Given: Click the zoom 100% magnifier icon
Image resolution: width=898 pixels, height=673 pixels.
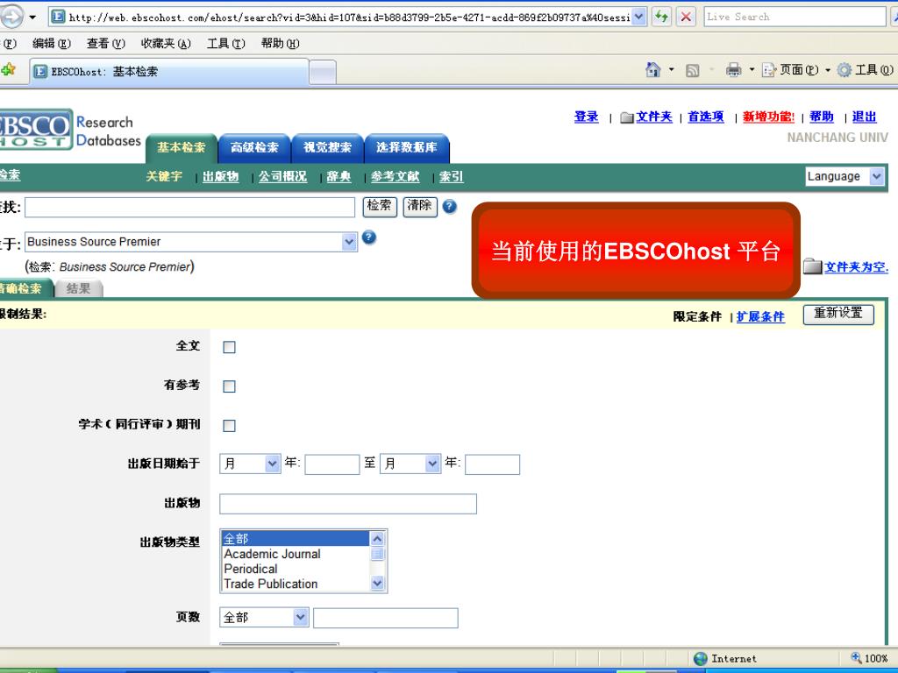Looking at the screenshot, I should coord(856,658).
